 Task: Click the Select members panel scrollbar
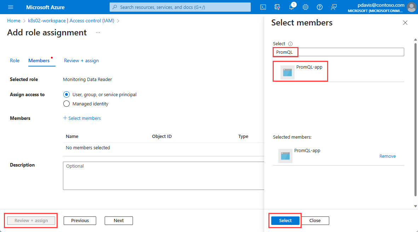pos(415,117)
